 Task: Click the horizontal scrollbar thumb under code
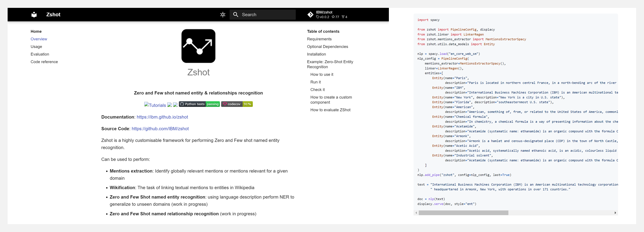coord(463,213)
